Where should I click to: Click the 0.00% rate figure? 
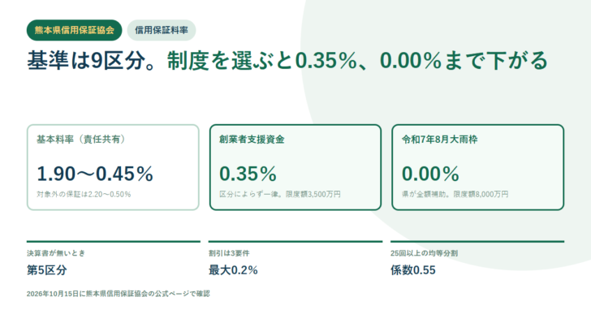click(x=430, y=174)
